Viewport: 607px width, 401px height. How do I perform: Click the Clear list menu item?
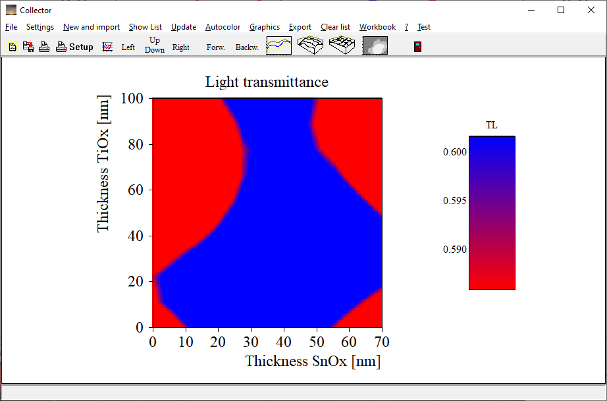pos(335,27)
